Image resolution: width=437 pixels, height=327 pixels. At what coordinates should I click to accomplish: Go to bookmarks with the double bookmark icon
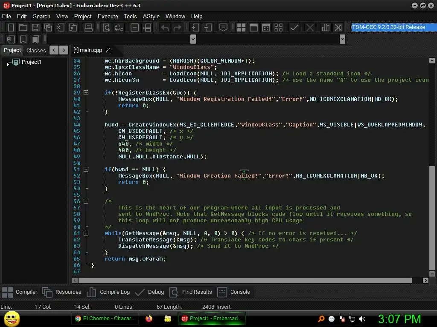(x=36, y=39)
